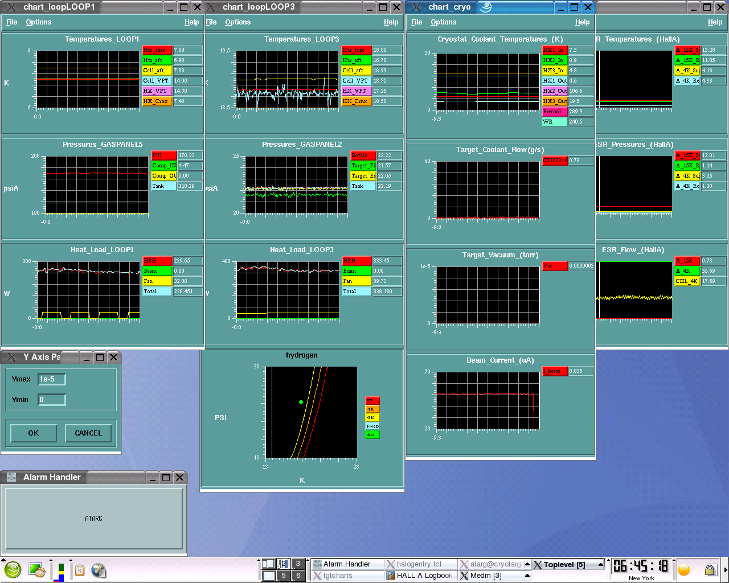Select yellow CHL_4K legend in ESR_Flow chart
The height and width of the screenshot is (583, 729).
click(687, 281)
